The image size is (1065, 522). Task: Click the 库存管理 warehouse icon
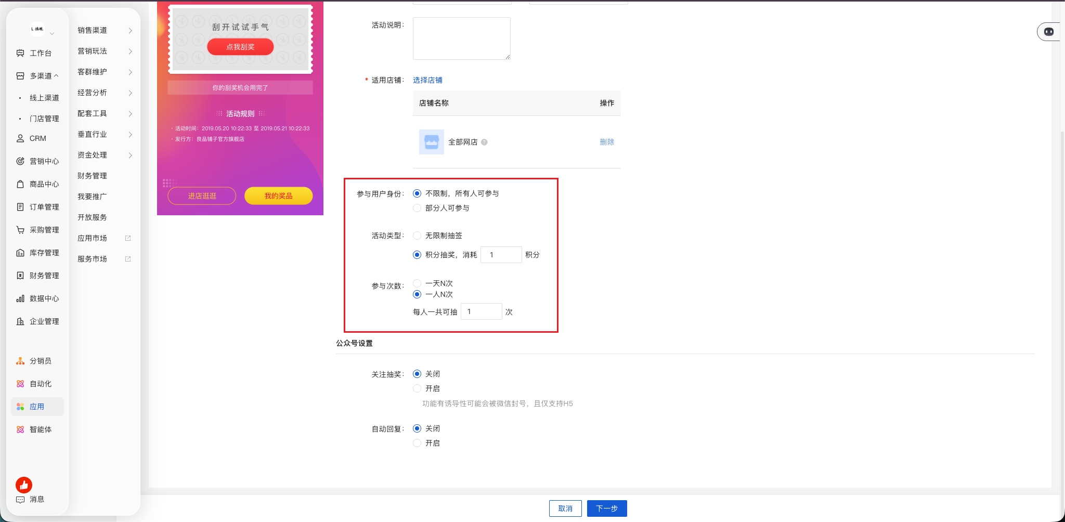coord(20,253)
